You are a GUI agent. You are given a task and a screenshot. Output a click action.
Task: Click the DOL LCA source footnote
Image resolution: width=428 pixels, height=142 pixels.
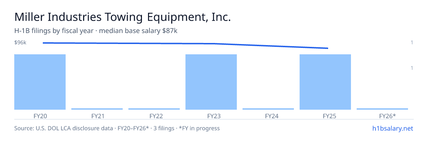tap(117, 128)
